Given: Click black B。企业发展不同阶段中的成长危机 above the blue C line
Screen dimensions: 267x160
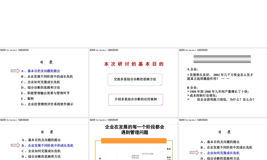Looking at the screenshot, I should 226,147.
